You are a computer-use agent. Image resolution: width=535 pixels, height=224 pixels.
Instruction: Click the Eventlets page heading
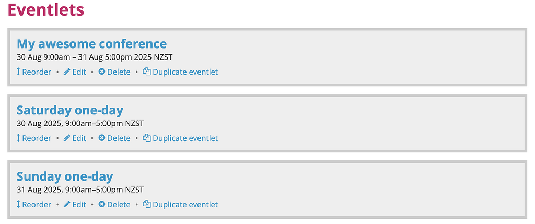46,9
